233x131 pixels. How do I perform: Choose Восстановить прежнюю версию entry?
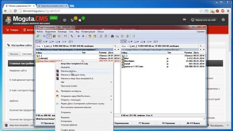point(84,107)
